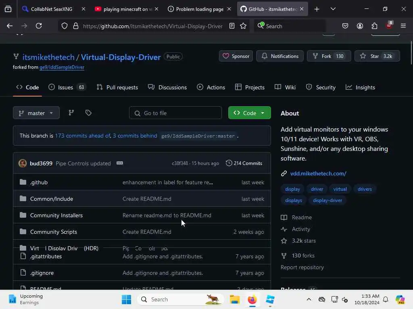Reload the page with the refresh icon
This screenshot has height=309, width=413.
pyautogui.click(x=39, y=26)
